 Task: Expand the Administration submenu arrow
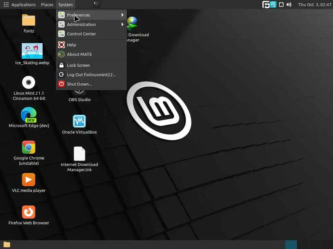(122, 24)
